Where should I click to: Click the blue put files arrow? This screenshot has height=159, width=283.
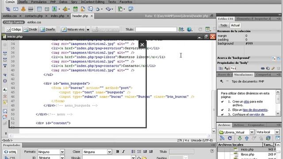[x=247, y=138]
